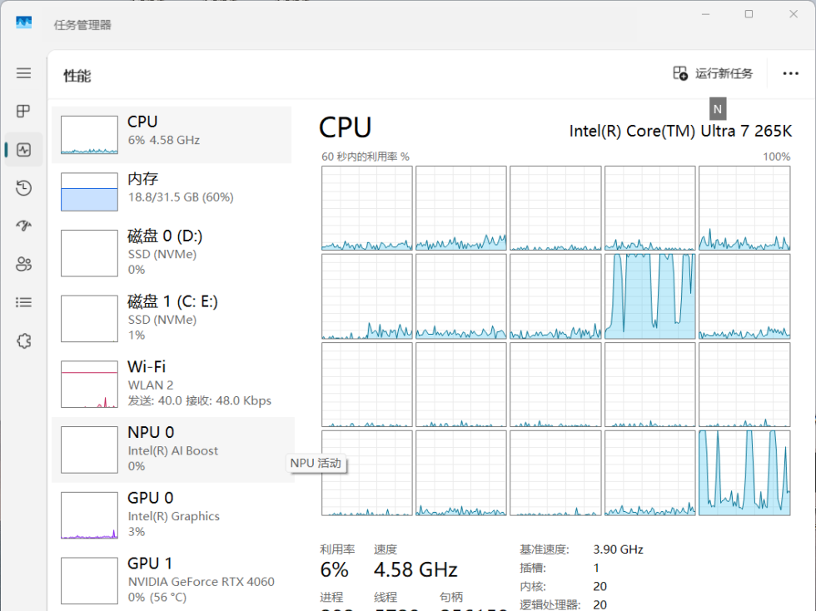Select the CPU entry in the sidebar
Image resolution: width=816 pixels, height=611 pixels.
pos(172,134)
